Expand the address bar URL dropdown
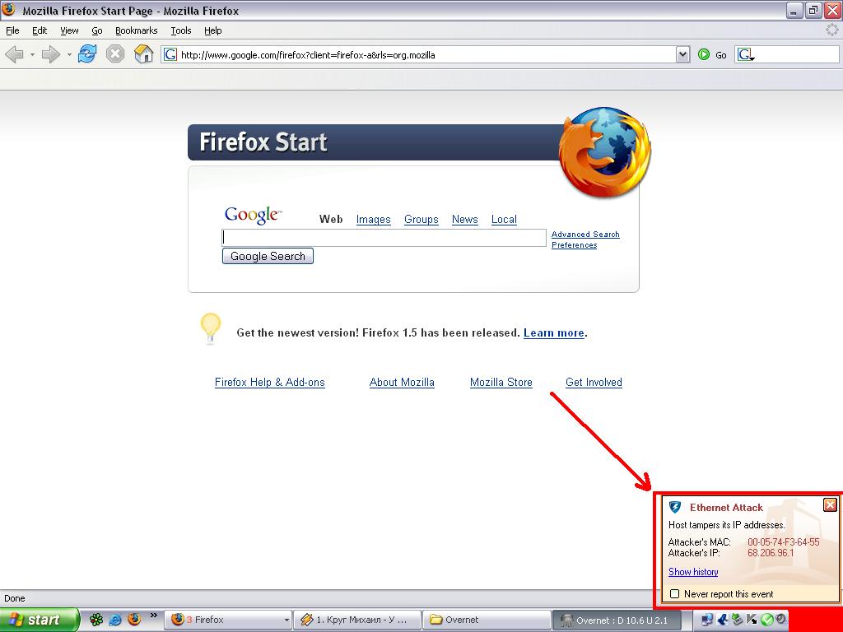 682,54
